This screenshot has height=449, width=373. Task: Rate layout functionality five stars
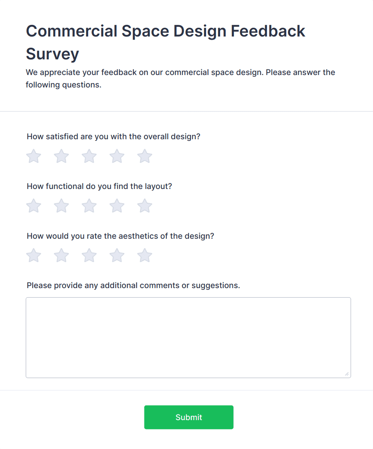pyautogui.click(x=144, y=206)
